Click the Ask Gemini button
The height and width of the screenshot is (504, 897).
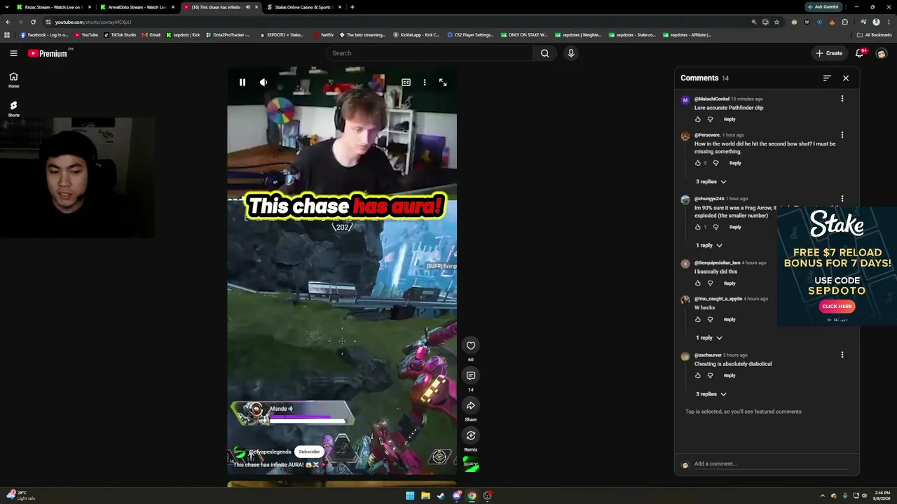823,7
